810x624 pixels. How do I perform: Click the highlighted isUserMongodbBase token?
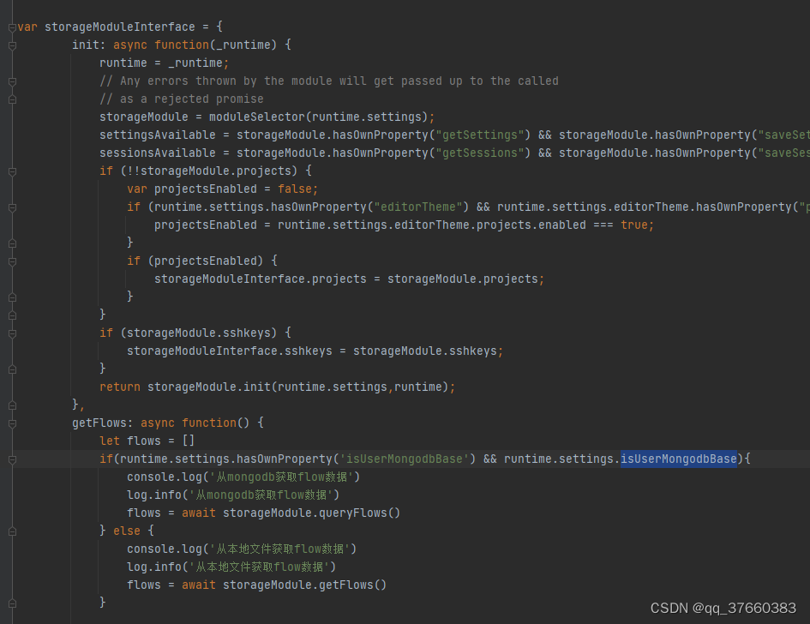click(678, 459)
